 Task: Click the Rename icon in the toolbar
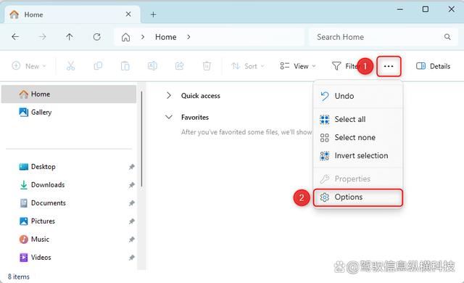coord(152,66)
